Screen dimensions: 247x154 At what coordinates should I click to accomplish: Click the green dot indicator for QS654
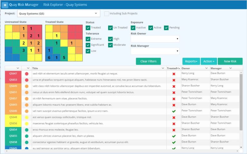point(27,130)
